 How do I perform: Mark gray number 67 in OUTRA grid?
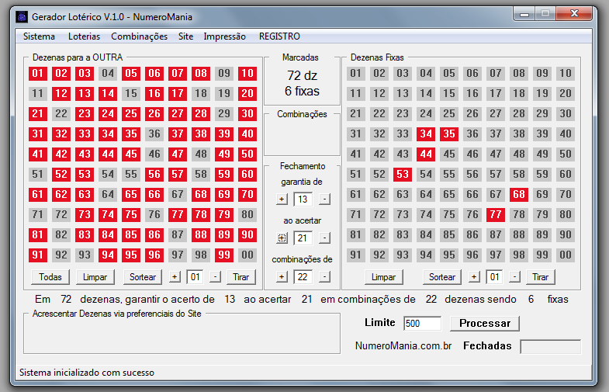tap(178, 195)
